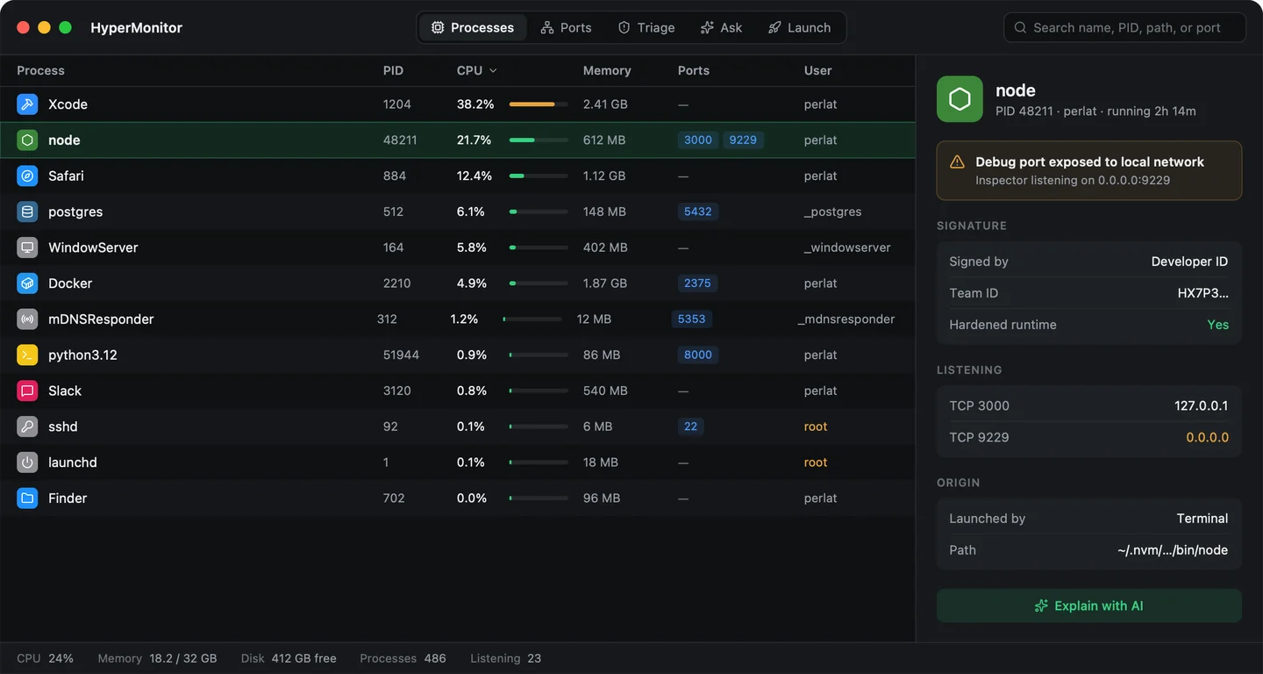
Task: Click the PID column header
Action: click(393, 71)
